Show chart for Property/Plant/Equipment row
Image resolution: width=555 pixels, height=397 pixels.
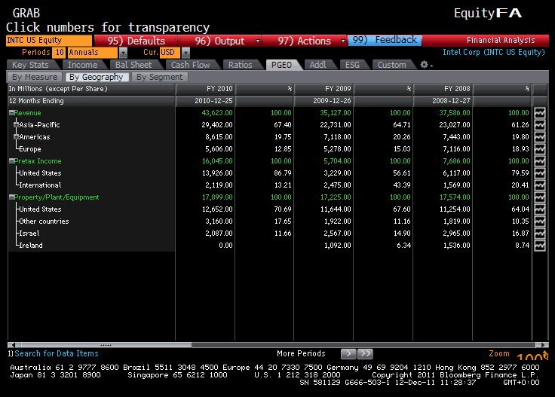[539, 197]
